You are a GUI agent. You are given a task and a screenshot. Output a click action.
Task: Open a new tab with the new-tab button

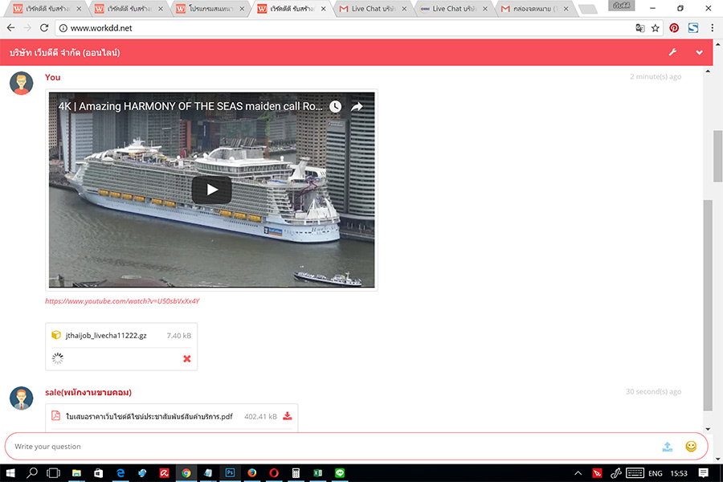587,9
